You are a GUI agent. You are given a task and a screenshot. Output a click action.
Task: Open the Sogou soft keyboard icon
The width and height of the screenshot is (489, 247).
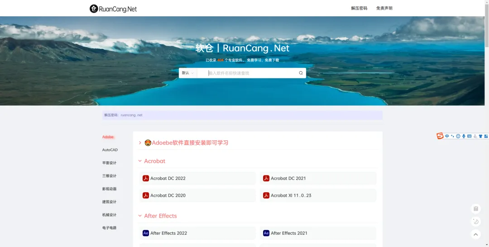pos(470,136)
